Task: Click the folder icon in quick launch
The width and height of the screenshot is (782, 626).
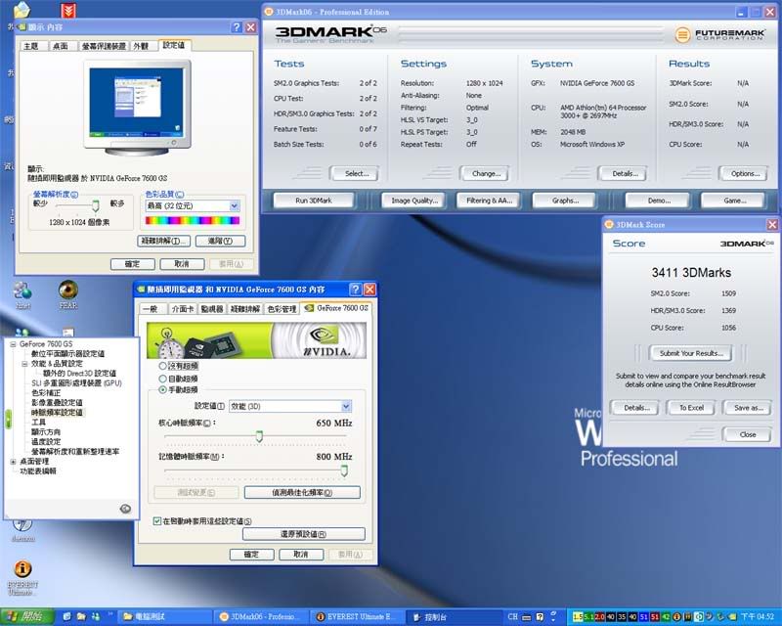Action: [x=81, y=616]
